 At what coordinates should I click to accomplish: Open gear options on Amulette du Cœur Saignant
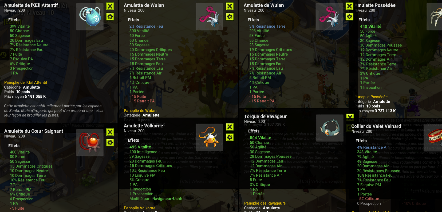(x=110, y=143)
